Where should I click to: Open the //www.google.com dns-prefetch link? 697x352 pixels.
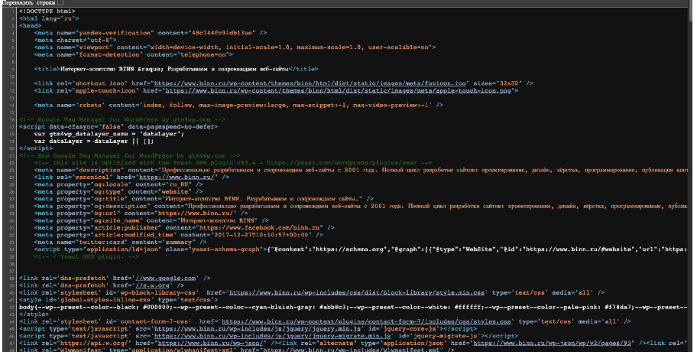click(165, 278)
